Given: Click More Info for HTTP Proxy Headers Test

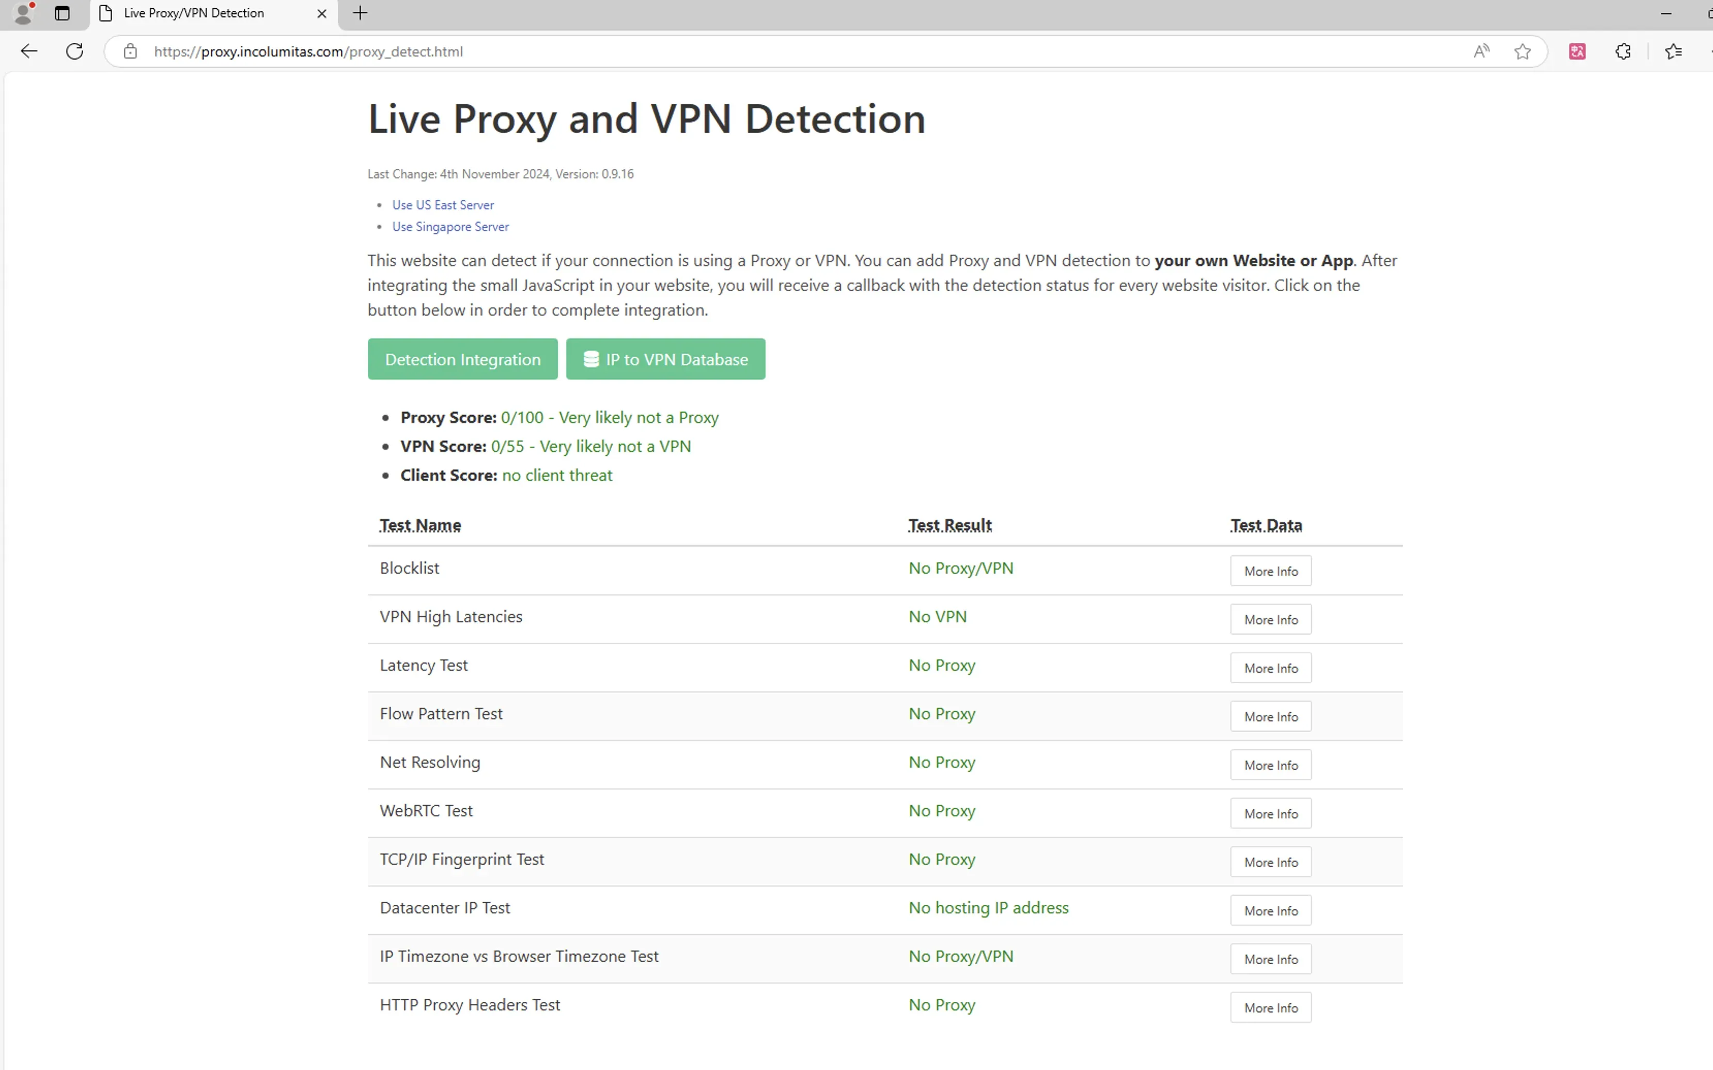Looking at the screenshot, I should pyautogui.click(x=1270, y=1007).
